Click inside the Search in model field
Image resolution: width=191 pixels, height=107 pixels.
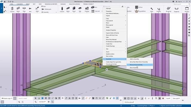[x=25, y=98]
